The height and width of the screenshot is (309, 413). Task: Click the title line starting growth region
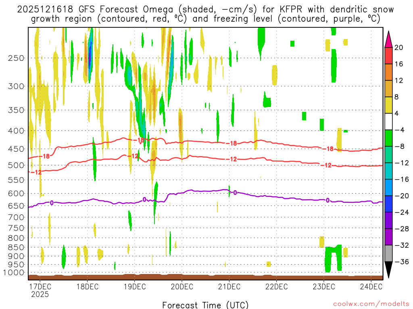click(x=205, y=19)
